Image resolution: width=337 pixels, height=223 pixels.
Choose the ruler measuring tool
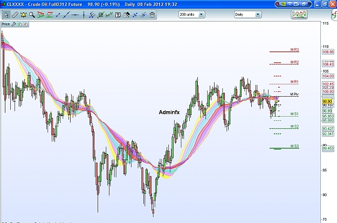tap(15, 15)
